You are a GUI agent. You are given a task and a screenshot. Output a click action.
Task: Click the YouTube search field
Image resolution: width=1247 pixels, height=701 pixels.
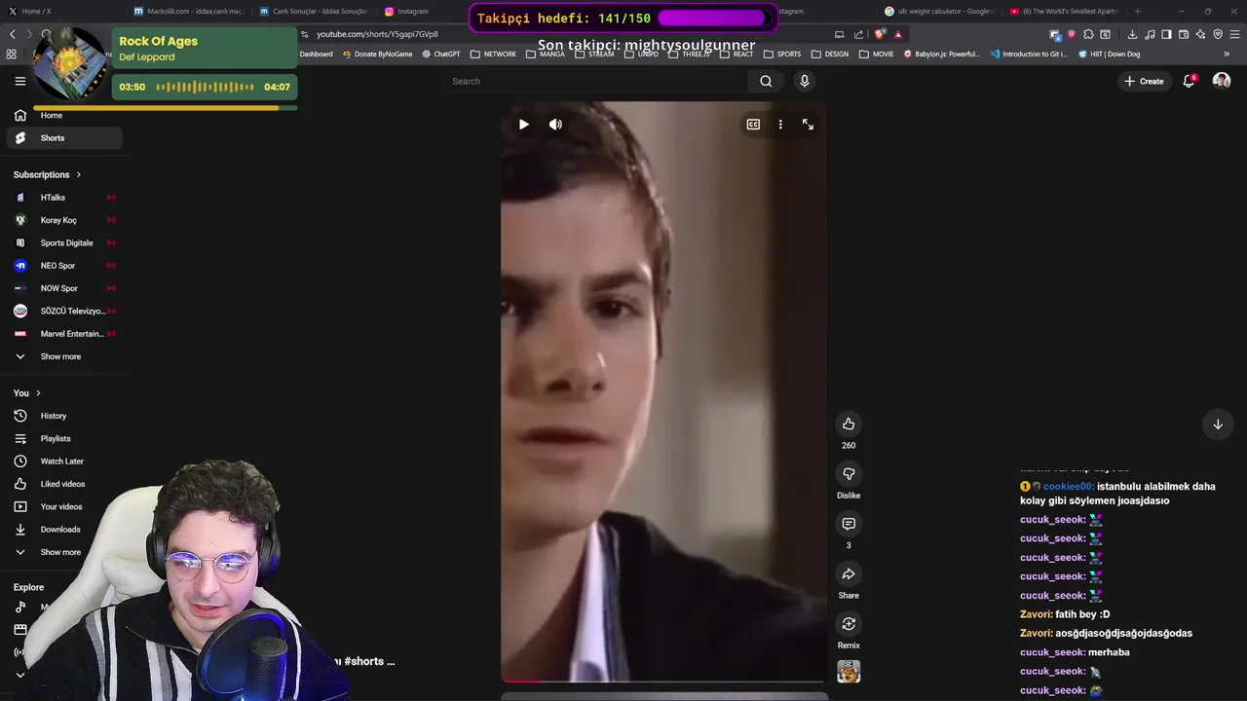[594, 81]
